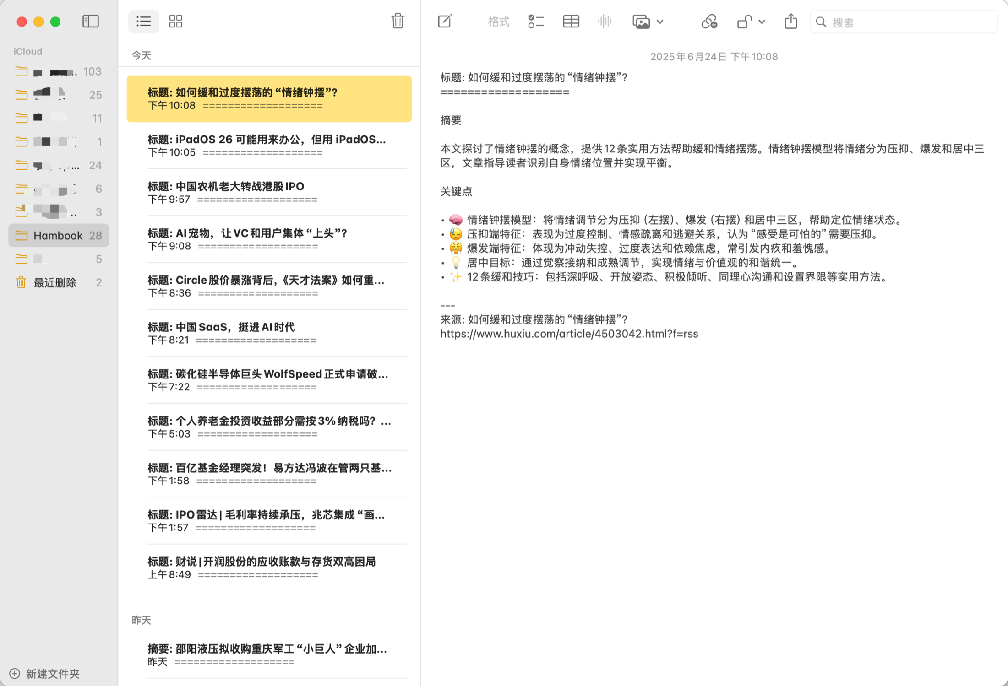Select the Hambook folder
1008x686 pixels.
[59, 235]
